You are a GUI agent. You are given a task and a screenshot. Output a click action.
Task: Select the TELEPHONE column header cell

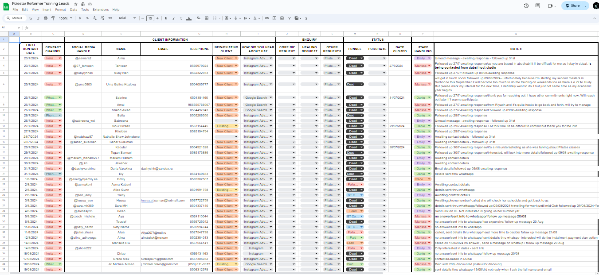pos(199,49)
